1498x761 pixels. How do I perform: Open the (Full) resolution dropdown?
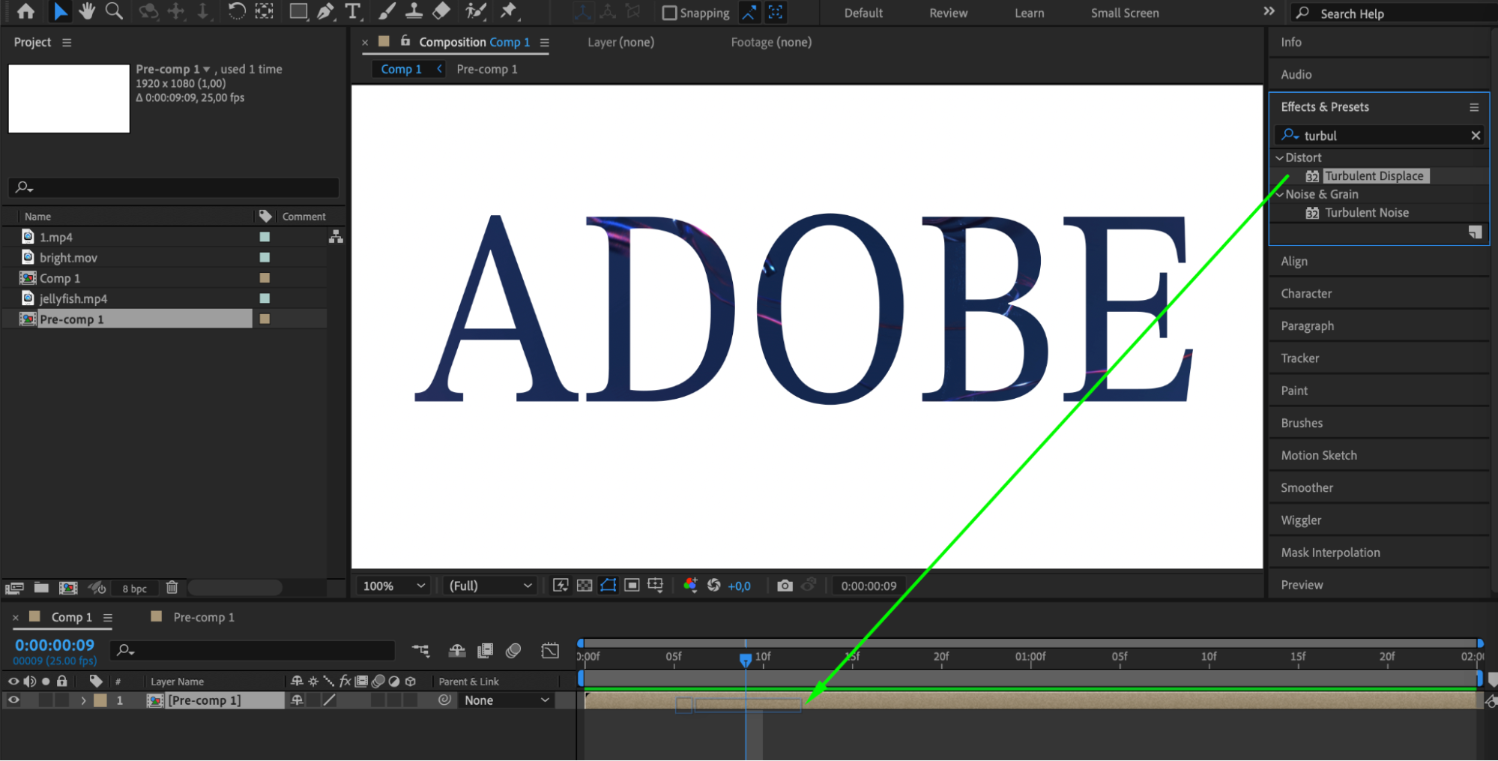tap(490, 586)
